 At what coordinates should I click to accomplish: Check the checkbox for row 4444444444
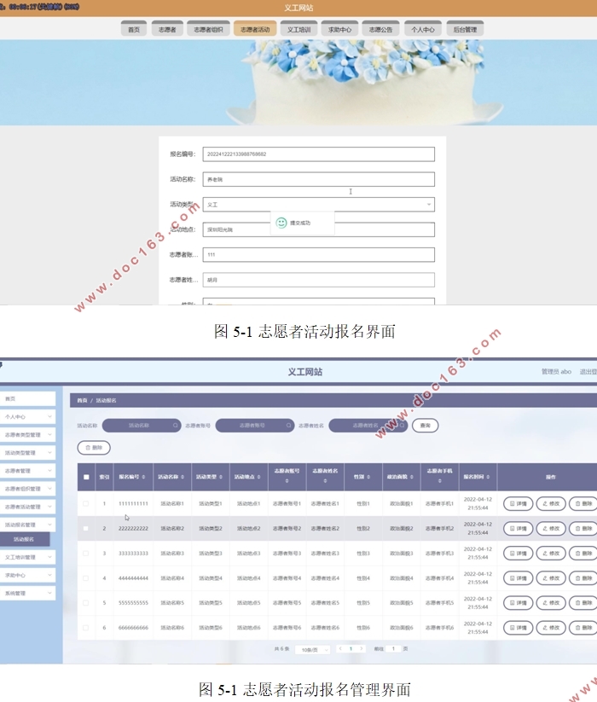pos(86,578)
